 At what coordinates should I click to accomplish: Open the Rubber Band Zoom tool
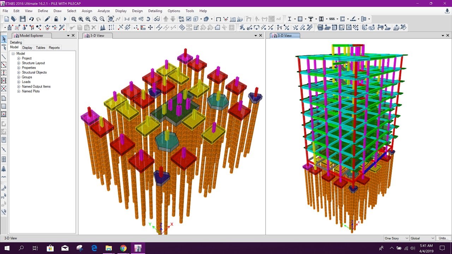tap(74, 18)
